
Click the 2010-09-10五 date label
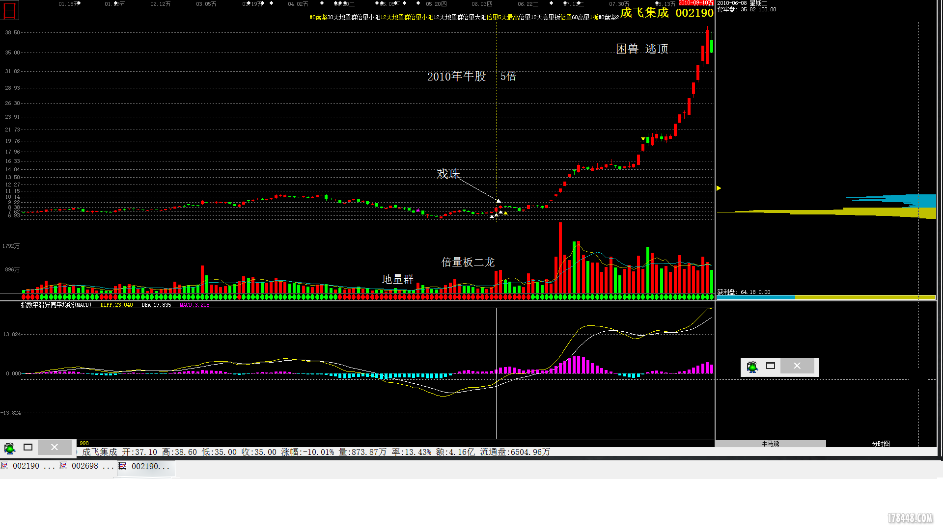click(696, 3)
